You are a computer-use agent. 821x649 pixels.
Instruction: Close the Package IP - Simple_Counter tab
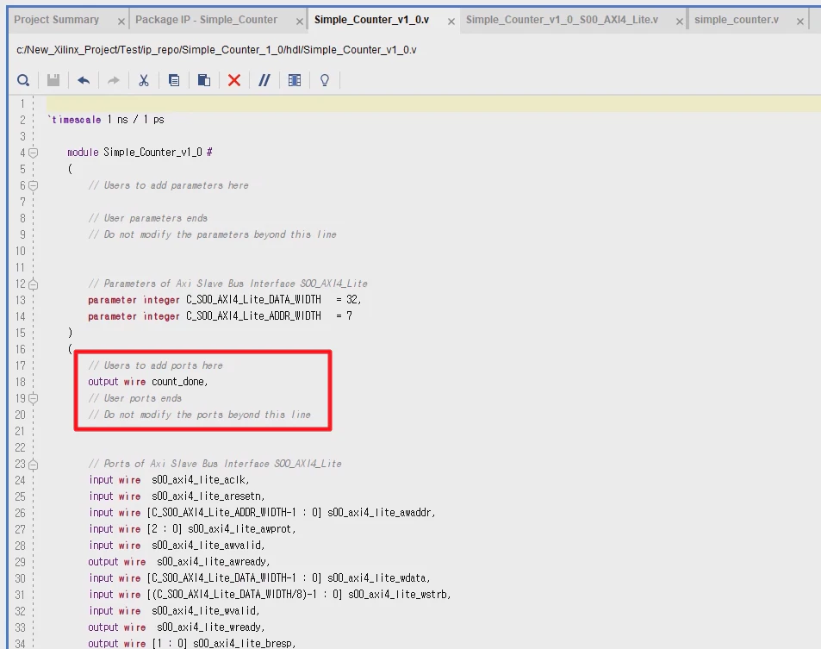coord(300,22)
